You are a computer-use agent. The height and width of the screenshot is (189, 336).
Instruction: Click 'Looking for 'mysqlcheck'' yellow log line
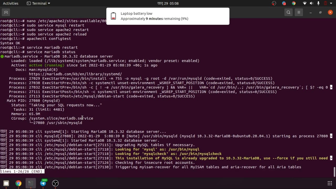[168, 154]
